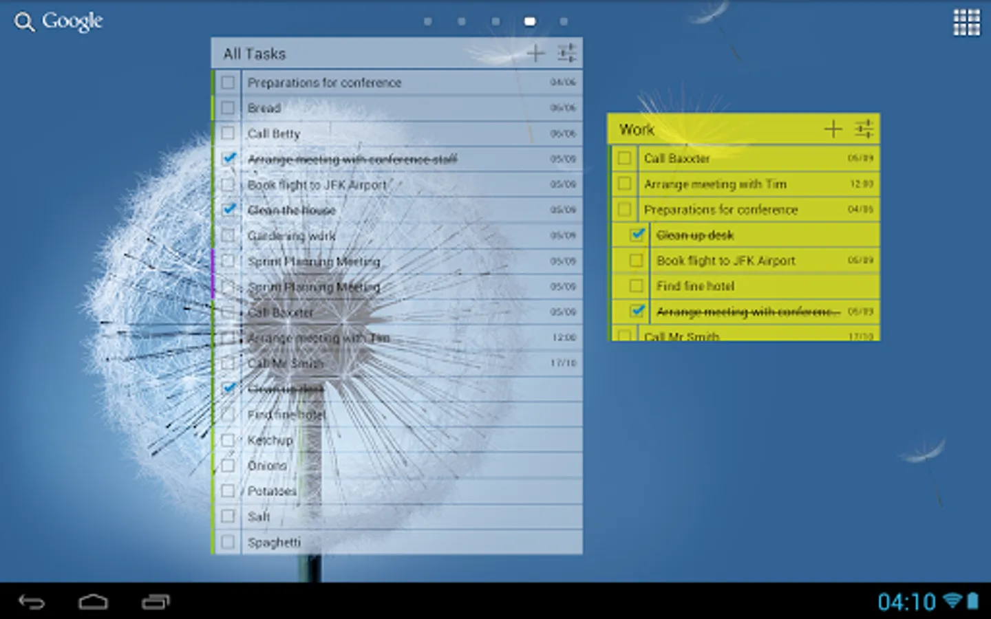Open Work widget settings sliders icon

pos(864,129)
